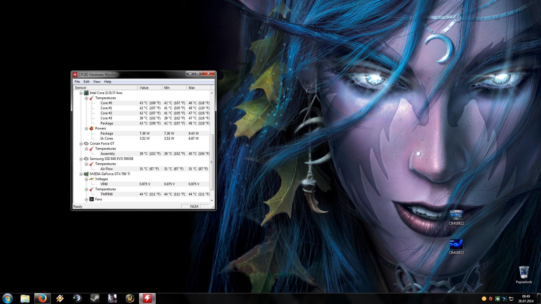Viewport: 541px width, 304px height.
Task: Click the Intel Core CPU chip icon
Action: point(86,93)
